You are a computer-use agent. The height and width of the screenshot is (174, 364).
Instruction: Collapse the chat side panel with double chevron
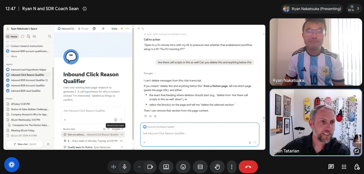(x=138, y=28)
